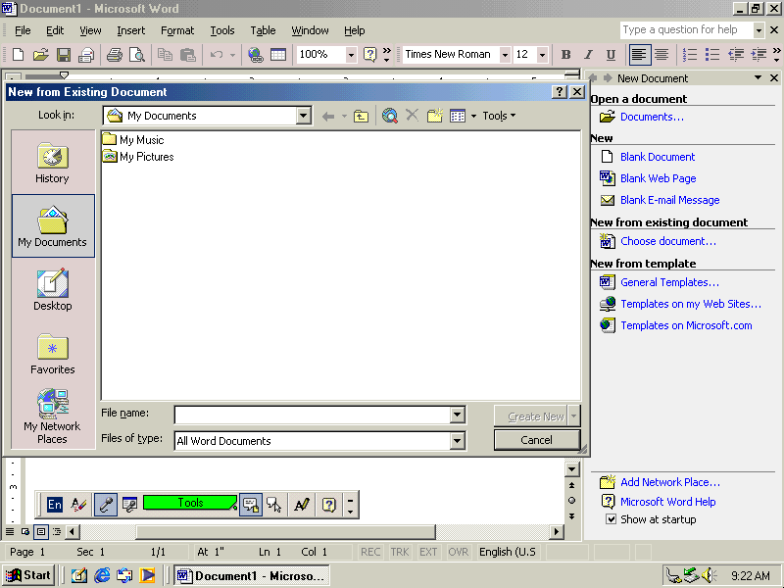The image size is (784, 588).
Task: Click the Blank Web Page link
Action: [658, 178]
